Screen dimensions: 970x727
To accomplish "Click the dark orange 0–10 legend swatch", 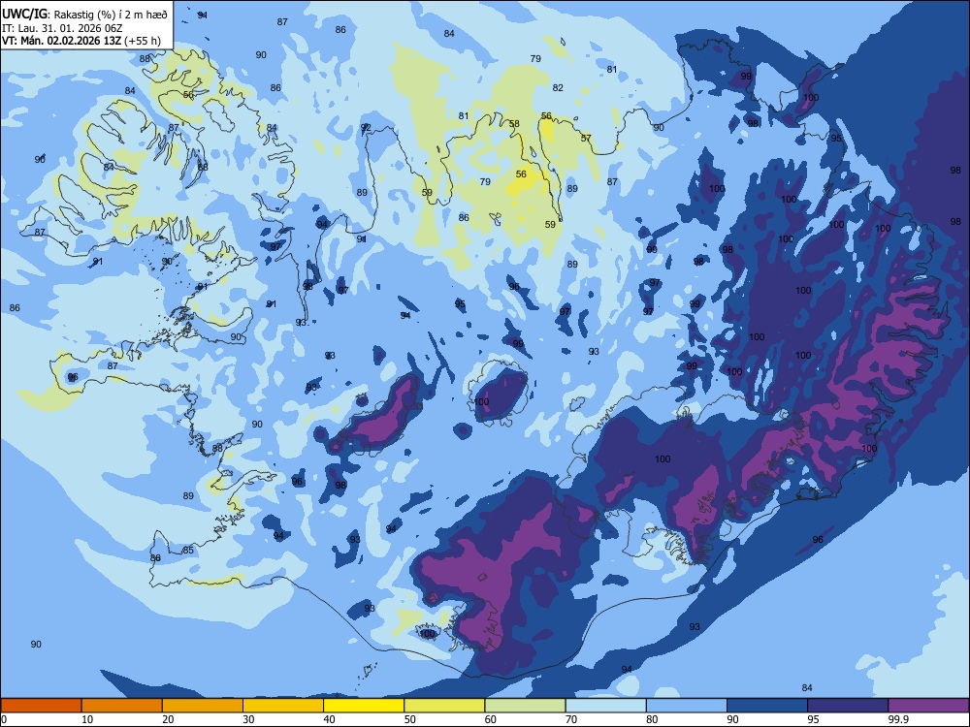I will pyautogui.click(x=41, y=706).
